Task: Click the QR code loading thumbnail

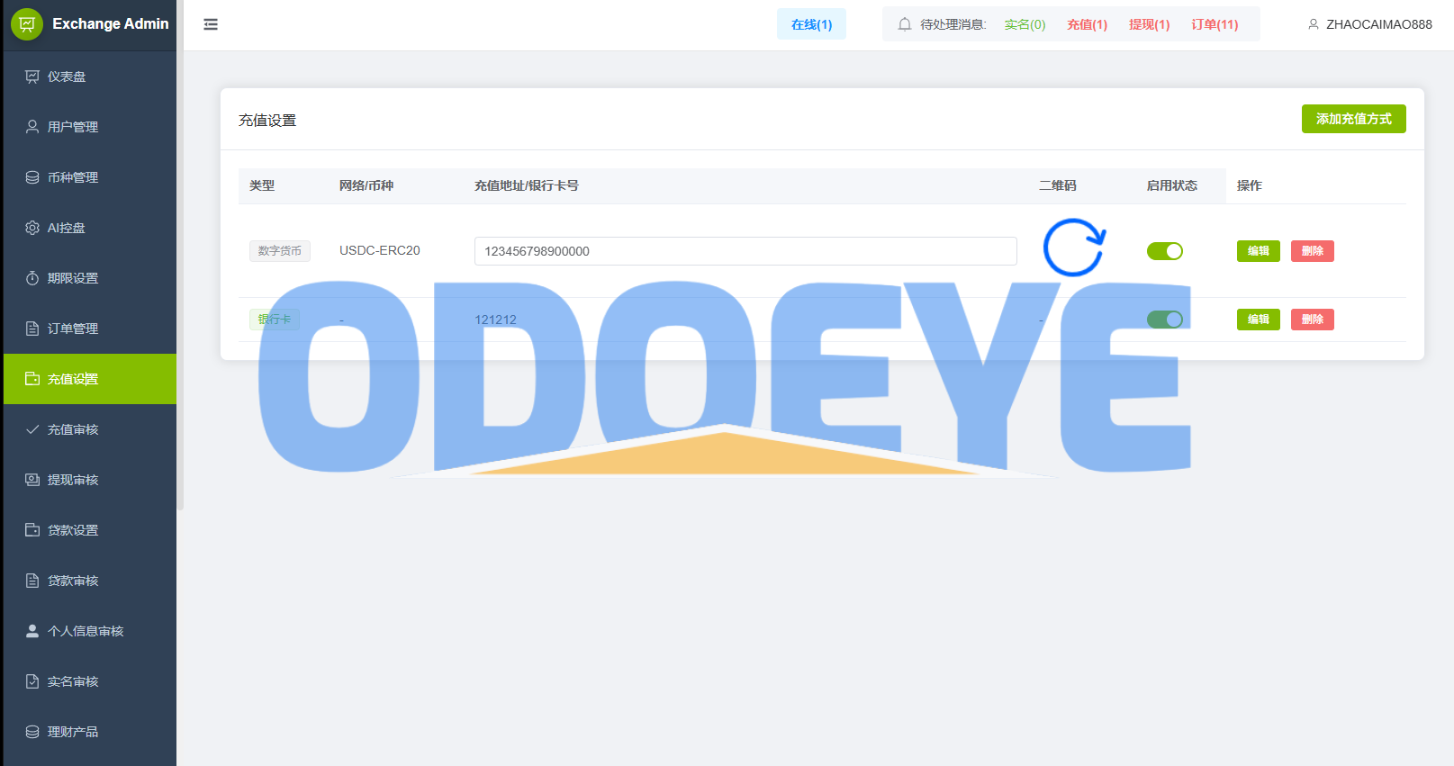Action: point(1073,248)
